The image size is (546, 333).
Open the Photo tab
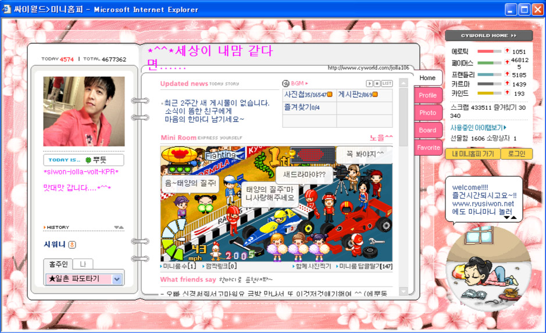click(428, 113)
